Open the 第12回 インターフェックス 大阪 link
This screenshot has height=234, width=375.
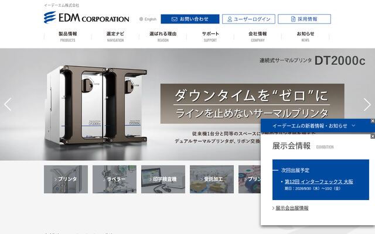[319, 182]
